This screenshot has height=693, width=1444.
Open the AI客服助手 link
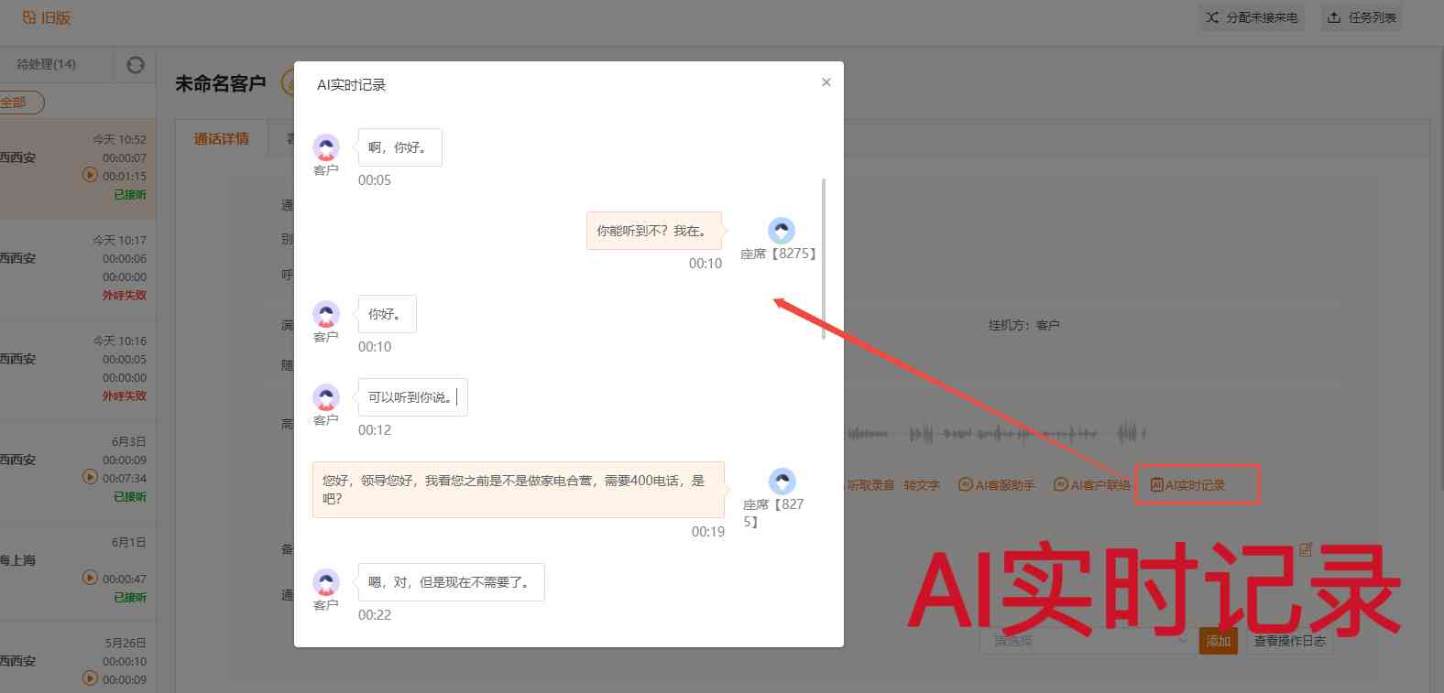(997, 485)
